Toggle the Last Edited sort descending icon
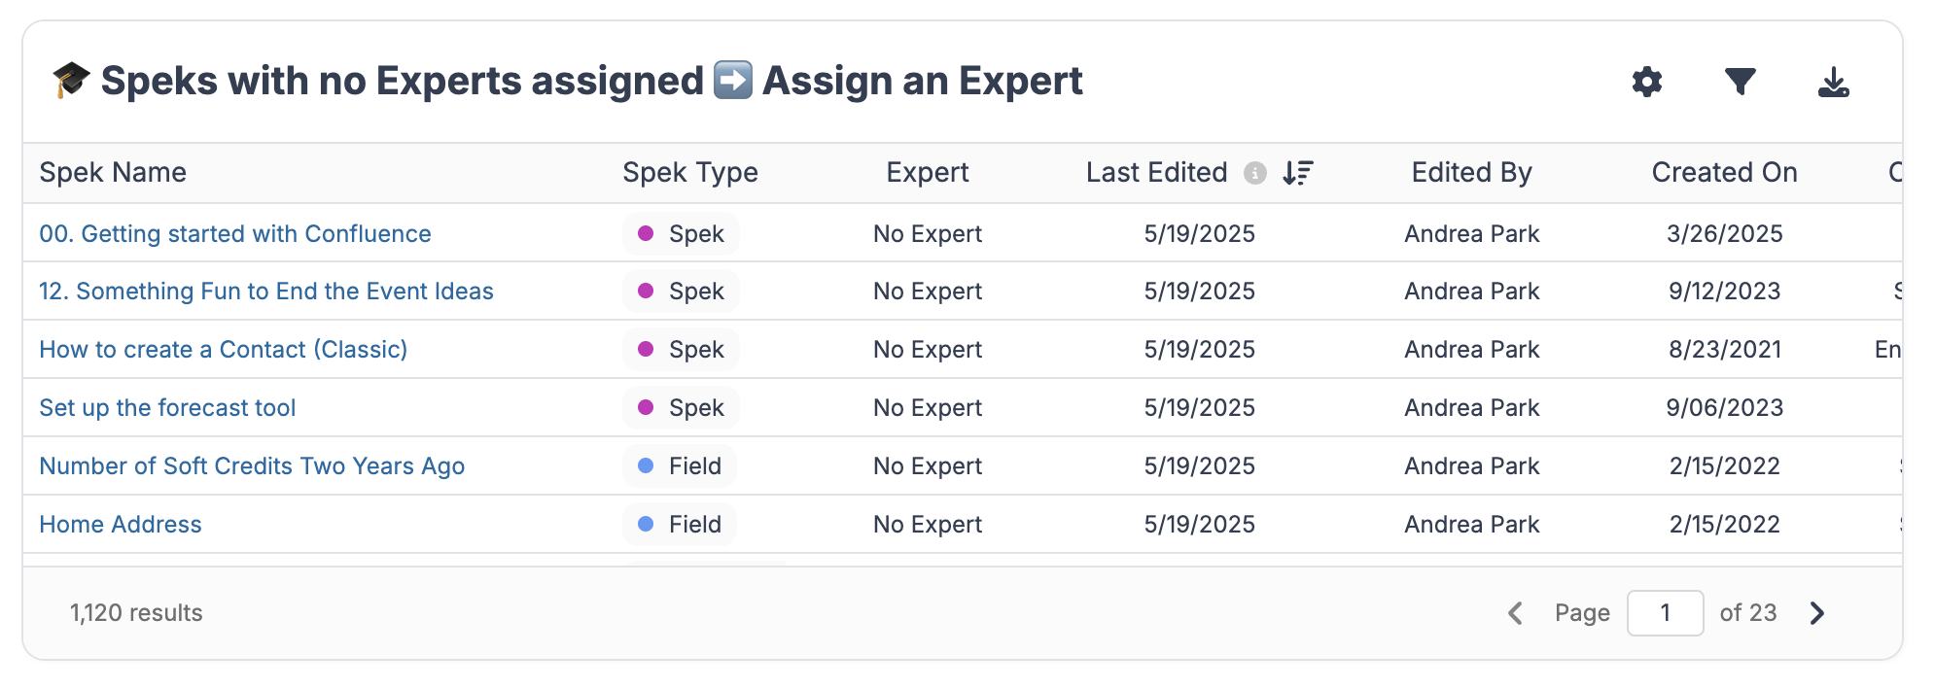Image resolution: width=1935 pixels, height=688 pixels. pyautogui.click(x=1297, y=173)
